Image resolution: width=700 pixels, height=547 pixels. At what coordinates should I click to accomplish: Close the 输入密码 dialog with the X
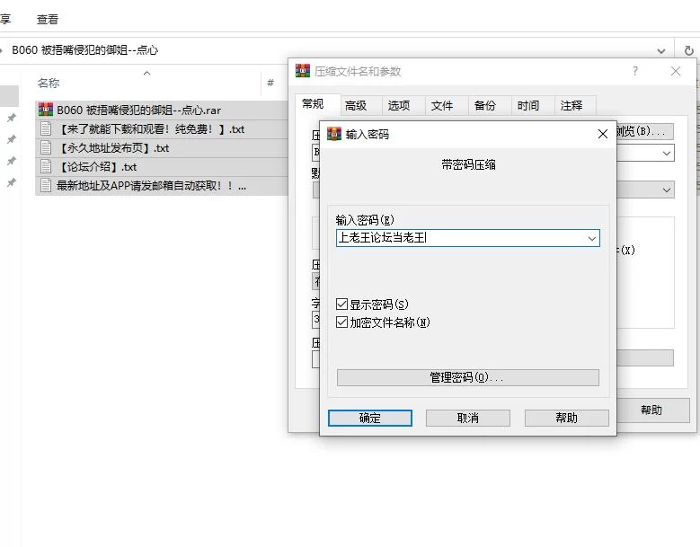(603, 135)
